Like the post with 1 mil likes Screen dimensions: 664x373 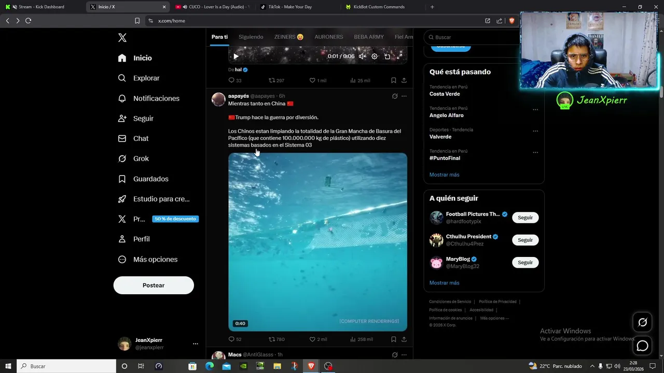(317, 80)
